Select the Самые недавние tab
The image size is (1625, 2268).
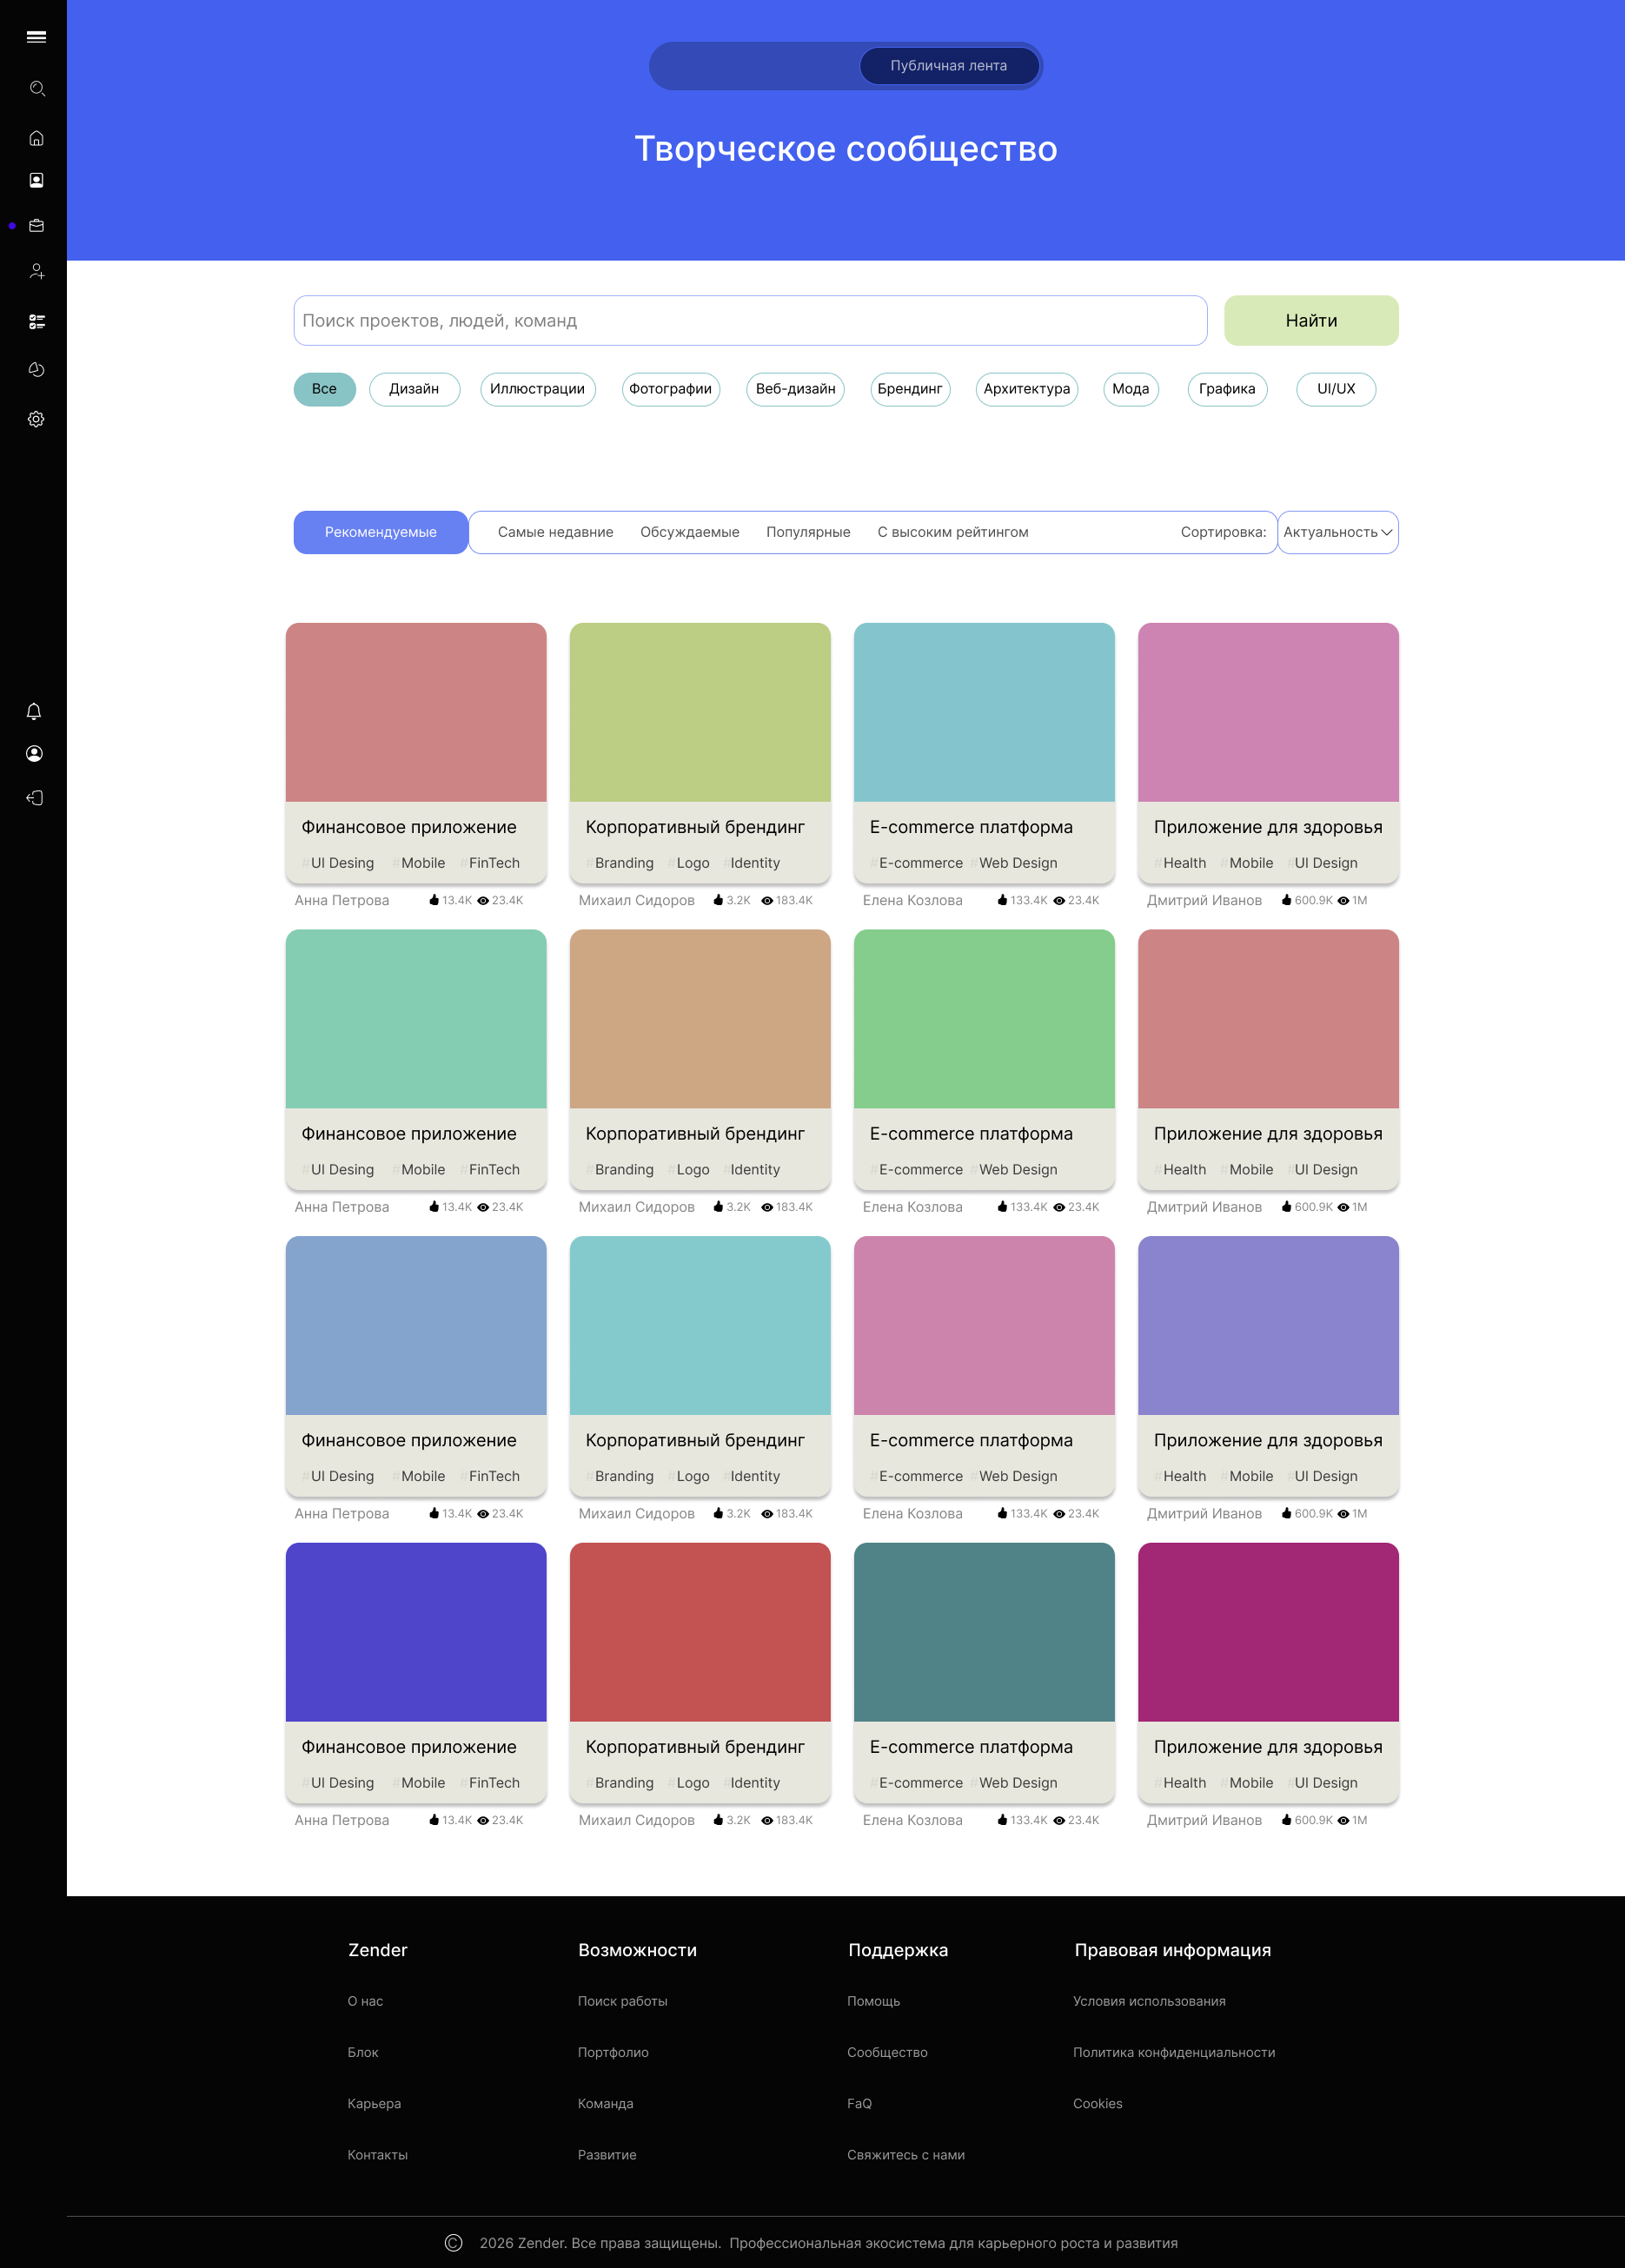click(x=555, y=532)
